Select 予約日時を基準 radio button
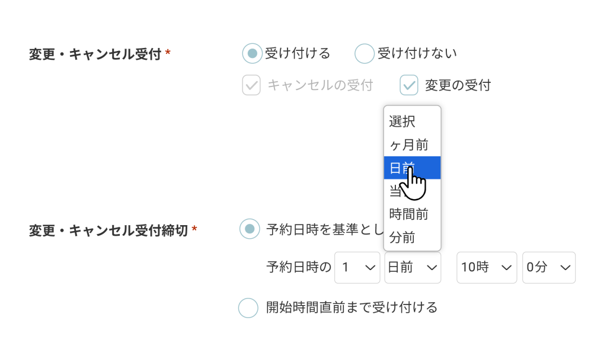The height and width of the screenshot is (356, 607). [250, 229]
